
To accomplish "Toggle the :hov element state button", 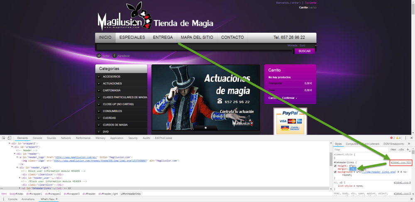I will tap(393, 149).
